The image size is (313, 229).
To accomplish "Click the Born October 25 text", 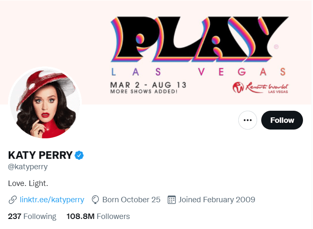I will [131, 200].
